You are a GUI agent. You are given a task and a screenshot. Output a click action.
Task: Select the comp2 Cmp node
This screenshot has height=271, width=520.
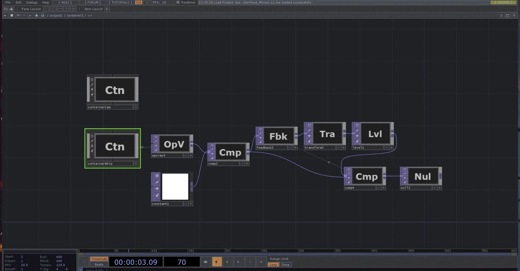pyautogui.click(x=230, y=152)
